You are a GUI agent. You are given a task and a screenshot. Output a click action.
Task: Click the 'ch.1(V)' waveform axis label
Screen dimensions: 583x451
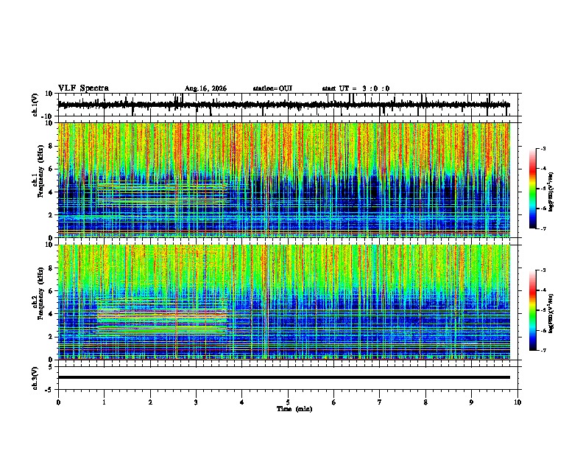(35, 105)
